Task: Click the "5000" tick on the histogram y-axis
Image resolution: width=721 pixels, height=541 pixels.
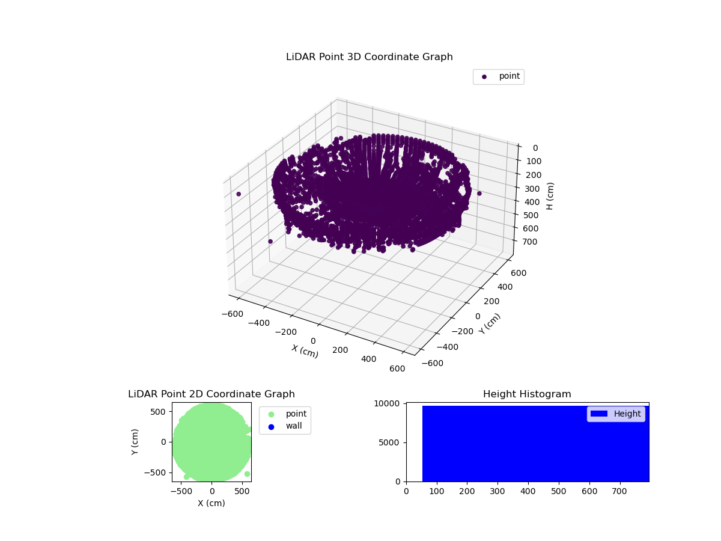Action: (391, 442)
